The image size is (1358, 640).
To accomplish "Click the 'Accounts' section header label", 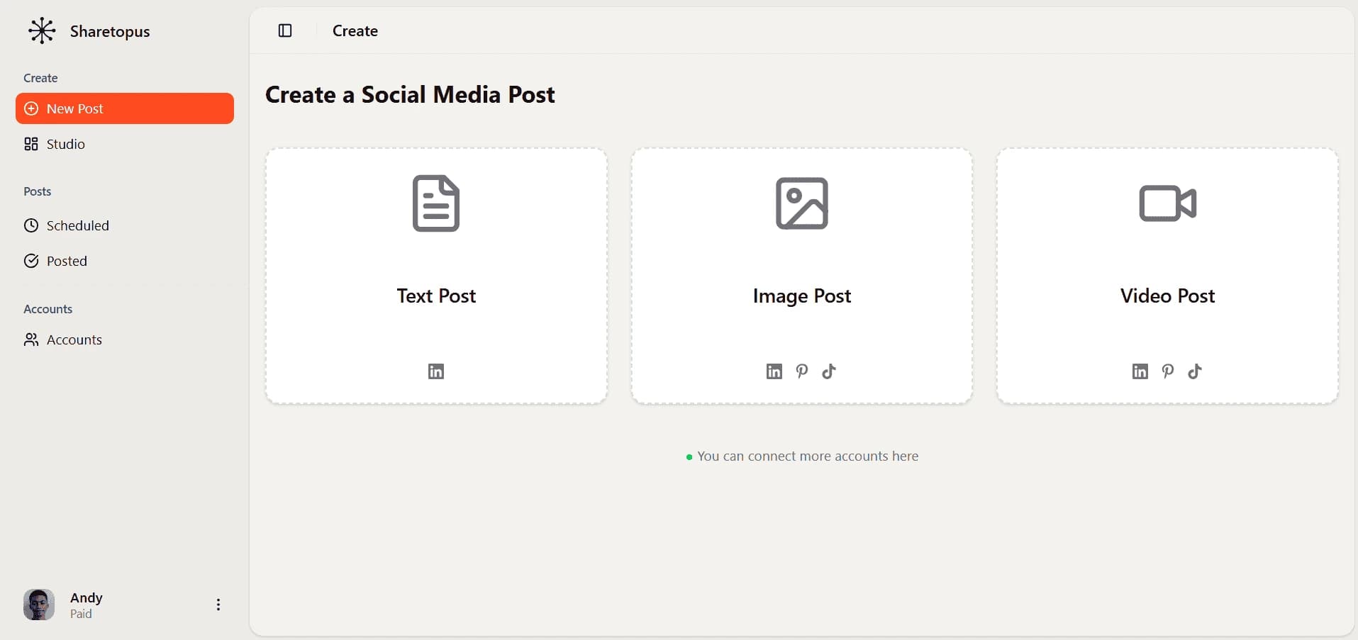I will (x=48, y=309).
